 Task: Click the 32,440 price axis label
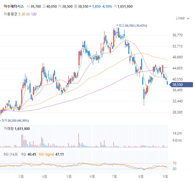tap(177, 101)
